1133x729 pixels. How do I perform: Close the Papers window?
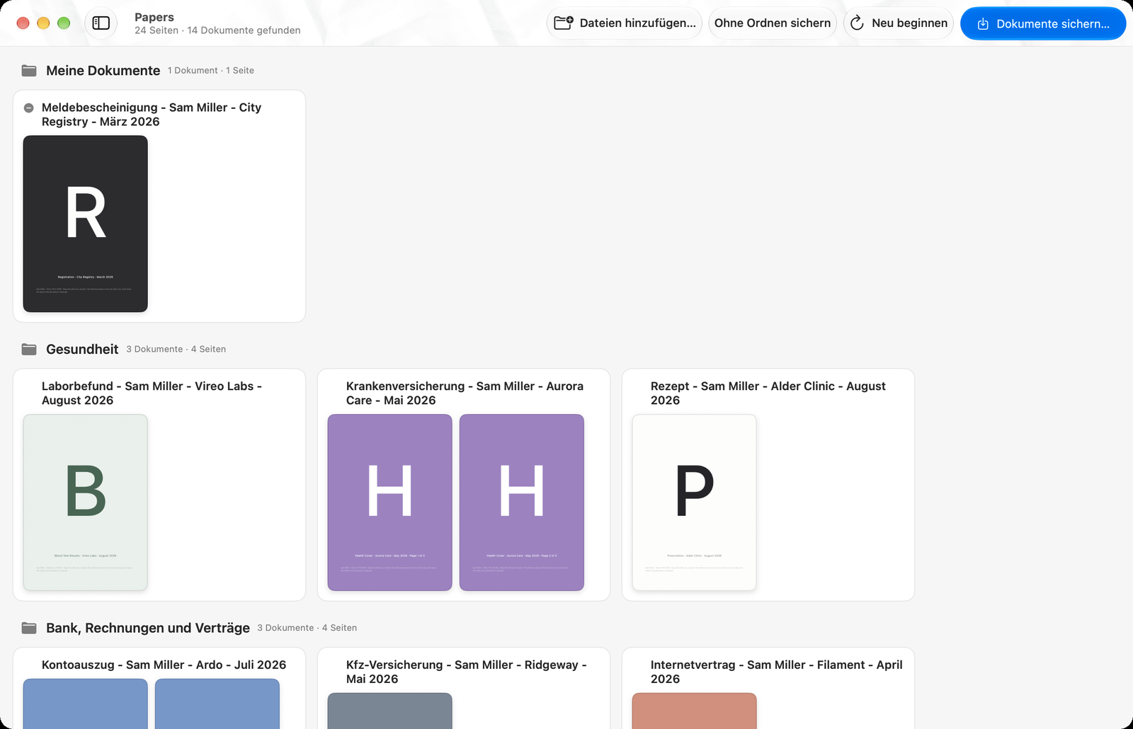tap(23, 23)
